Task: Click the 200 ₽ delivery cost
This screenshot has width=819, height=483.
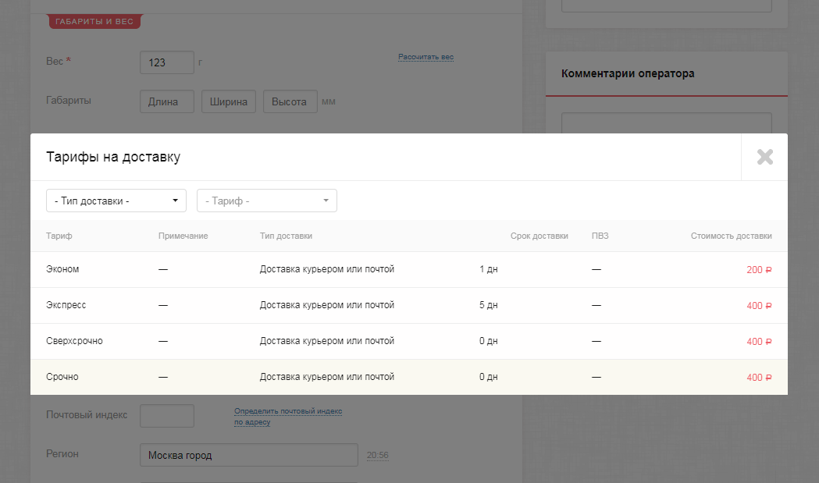Action: (759, 270)
